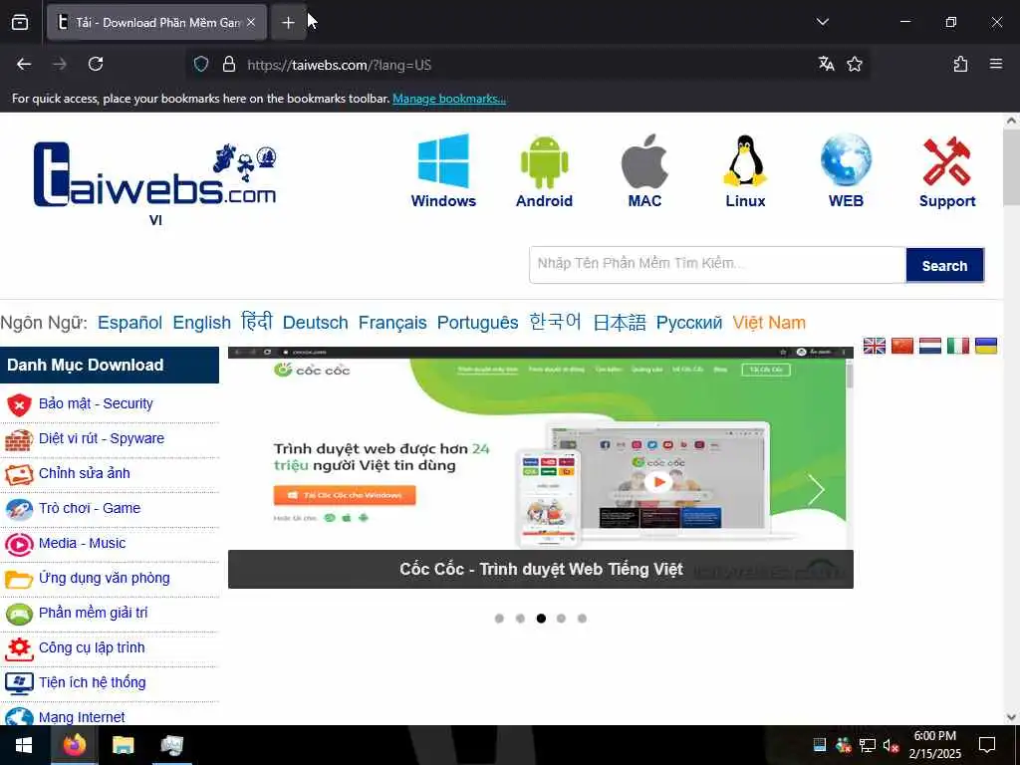The width and height of the screenshot is (1020, 765).
Task: Select the MAC apple category icon
Action: click(x=644, y=161)
